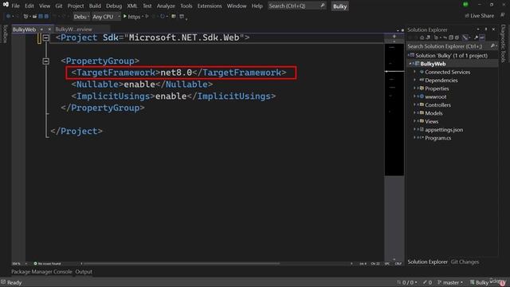Expand the Dependencies node
The image size is (510, 287).
click(x=414, y=80)
